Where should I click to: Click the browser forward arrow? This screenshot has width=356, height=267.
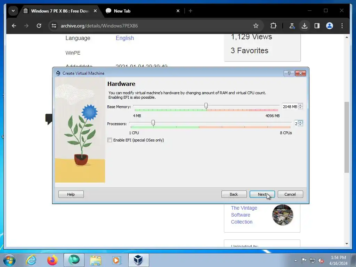click(x=26, y=26)
